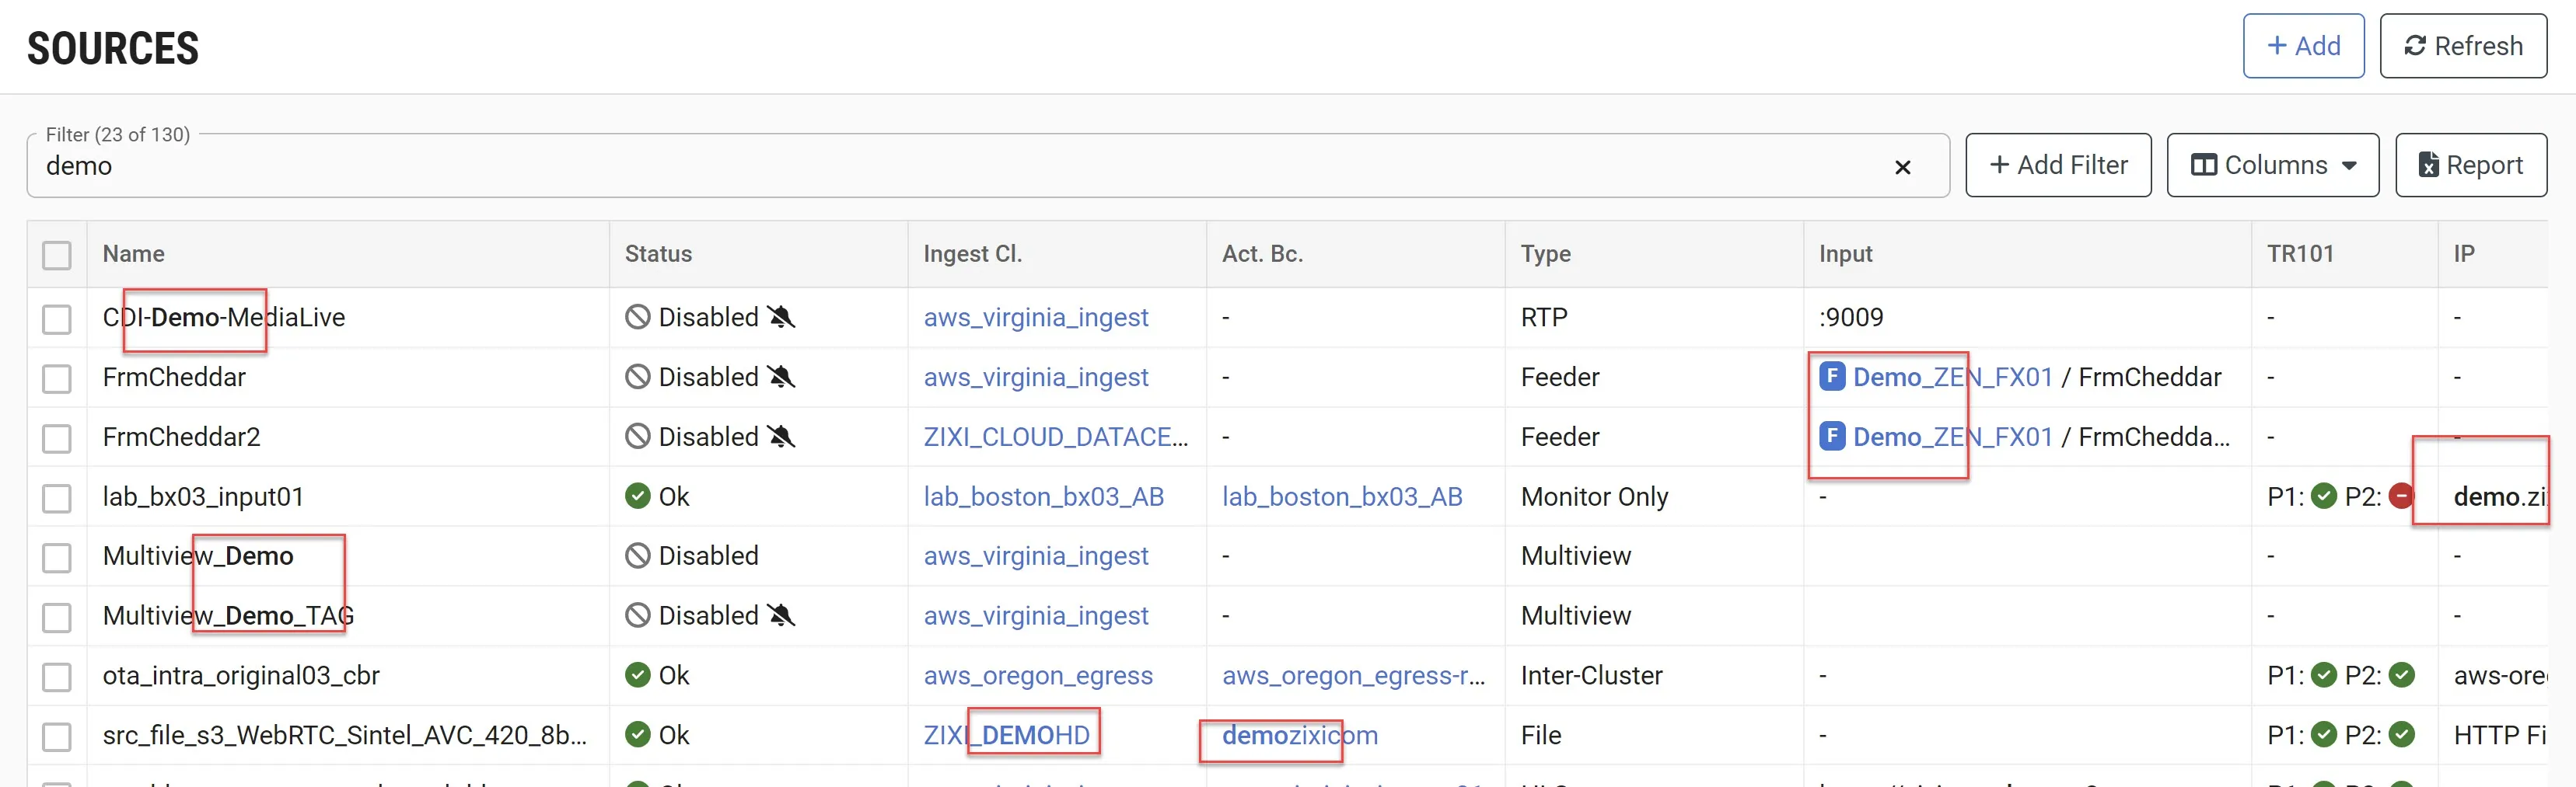
Task: Click the red P2 error icon on lab_bx03_input01
Action: coord(2400,496)
